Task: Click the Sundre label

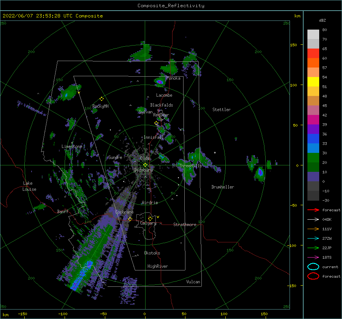Action: 115,157
